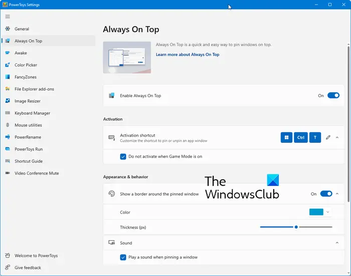
Task: Uncheck Play a sound when pinning a window
Action: pyautogui.click(x=123, y=257)
